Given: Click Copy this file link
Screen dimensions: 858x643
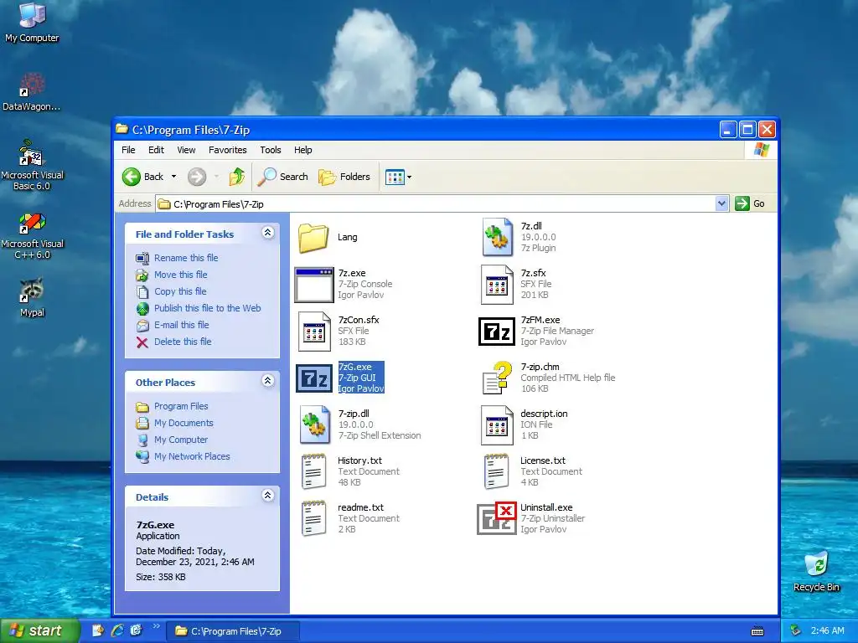Looking at the screenshot, I should [x=180, y=291].
